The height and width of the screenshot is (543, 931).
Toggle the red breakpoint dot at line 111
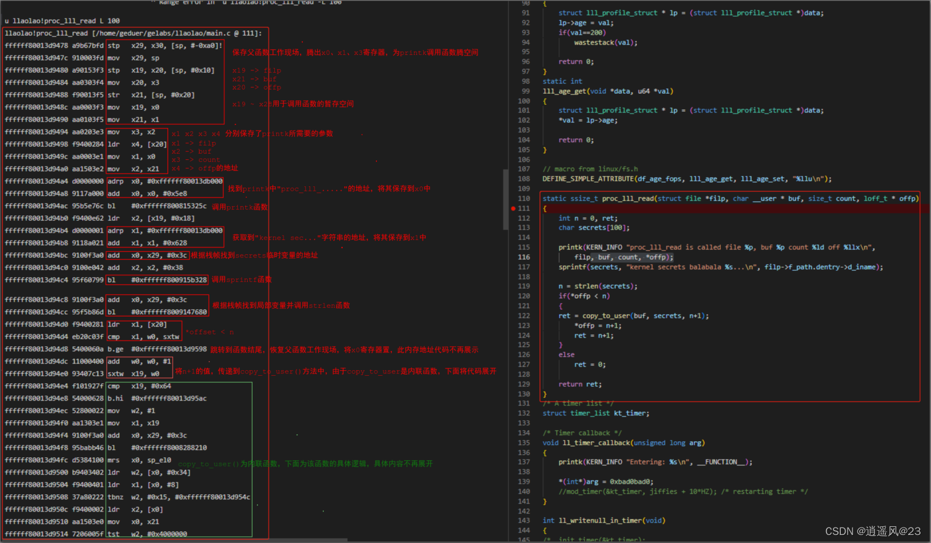(x=513, y=209)
